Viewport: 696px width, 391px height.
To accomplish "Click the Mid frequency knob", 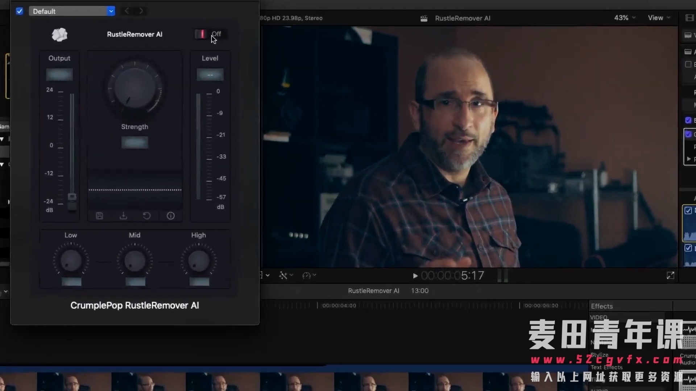I will tap(135, 261).
